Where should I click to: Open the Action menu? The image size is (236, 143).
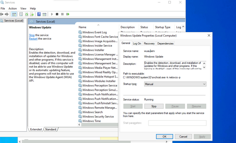coord(13,8)
